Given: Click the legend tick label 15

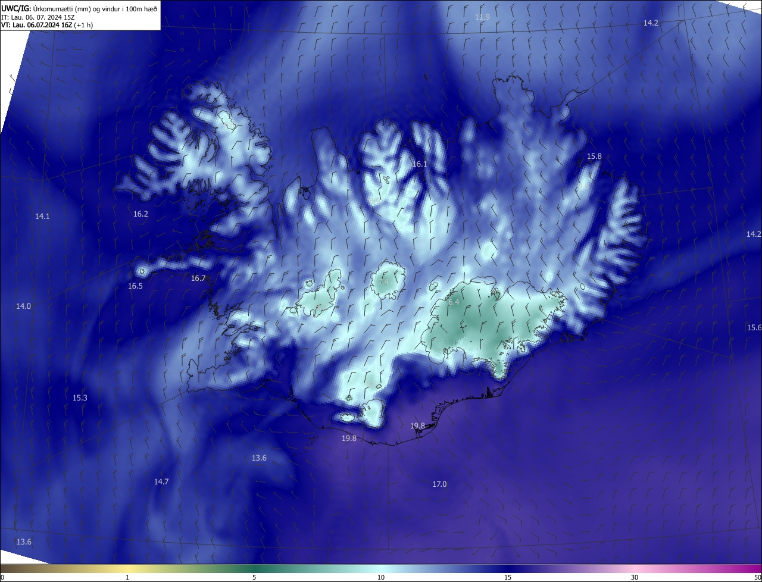Looking at the screenshot, I should 508,577.
